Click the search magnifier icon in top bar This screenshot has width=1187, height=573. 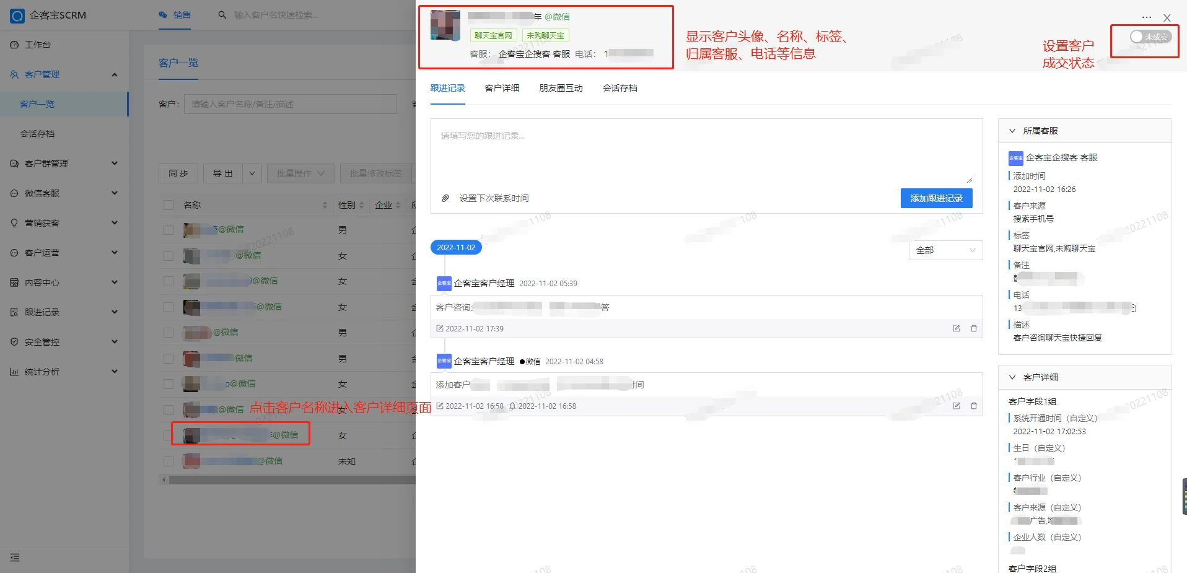[222, 15]
